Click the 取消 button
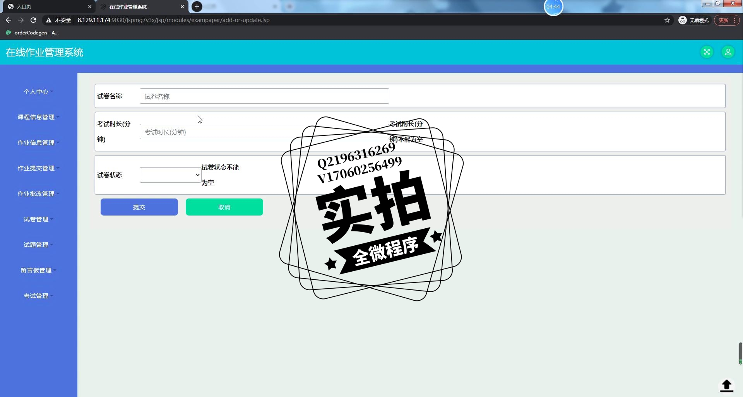This screenshot has height=397, width=743. click(x=224, y=207)
